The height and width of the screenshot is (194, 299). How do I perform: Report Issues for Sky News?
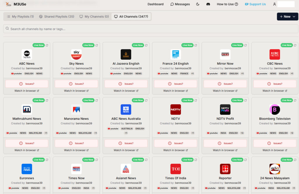click(76, 84)
